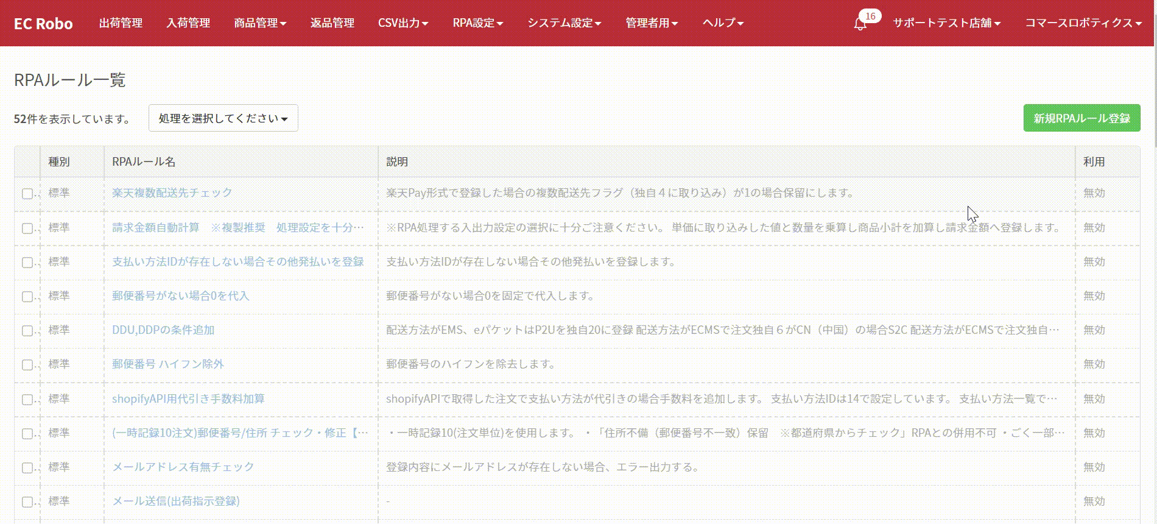Click 無効 status in メールアドレス有無チェック row
This screenshot has height=524, width=1157.
tap(1094, 467)
